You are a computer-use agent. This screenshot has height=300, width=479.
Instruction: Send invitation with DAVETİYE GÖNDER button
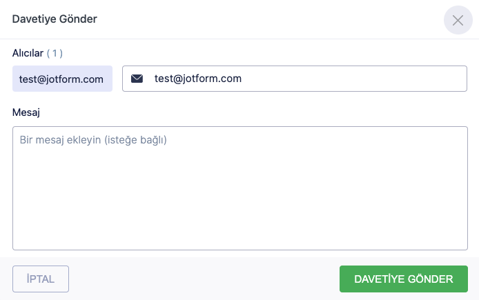[403, 279]
